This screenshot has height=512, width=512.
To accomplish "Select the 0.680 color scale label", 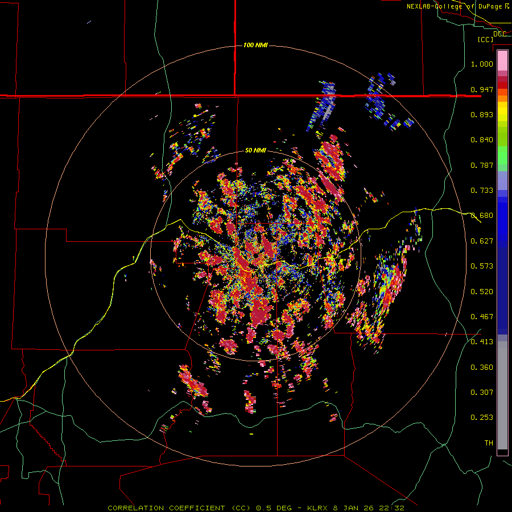I will click(482, 216).
